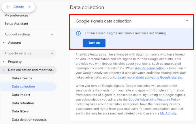Screen dimensions: 196x124
Task: Open Data deletion requests
Action: tap(29, 119)
